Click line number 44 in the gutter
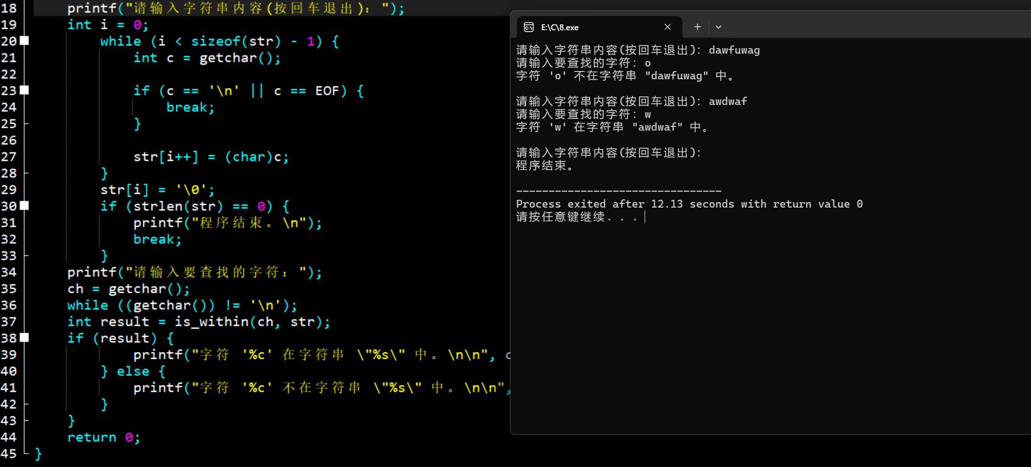The width and height of the screenshot is (1031, 467). click(9, 437)
